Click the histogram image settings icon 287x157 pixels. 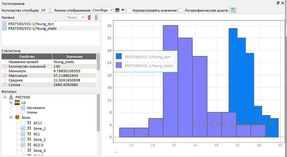coord(117,10)
